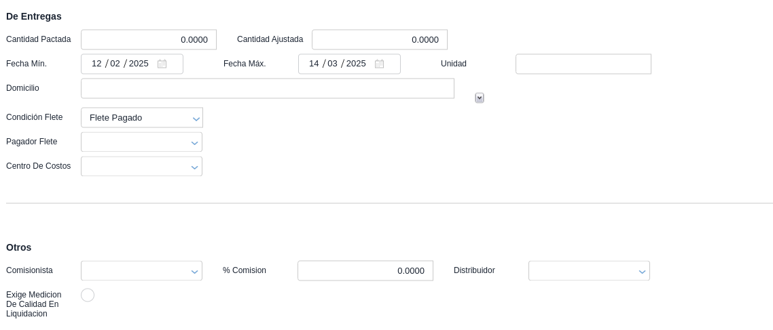Open the Fecha Mín. calendar picker
Viewport: 773px width, 330px height.
click(x=162, y=64)
